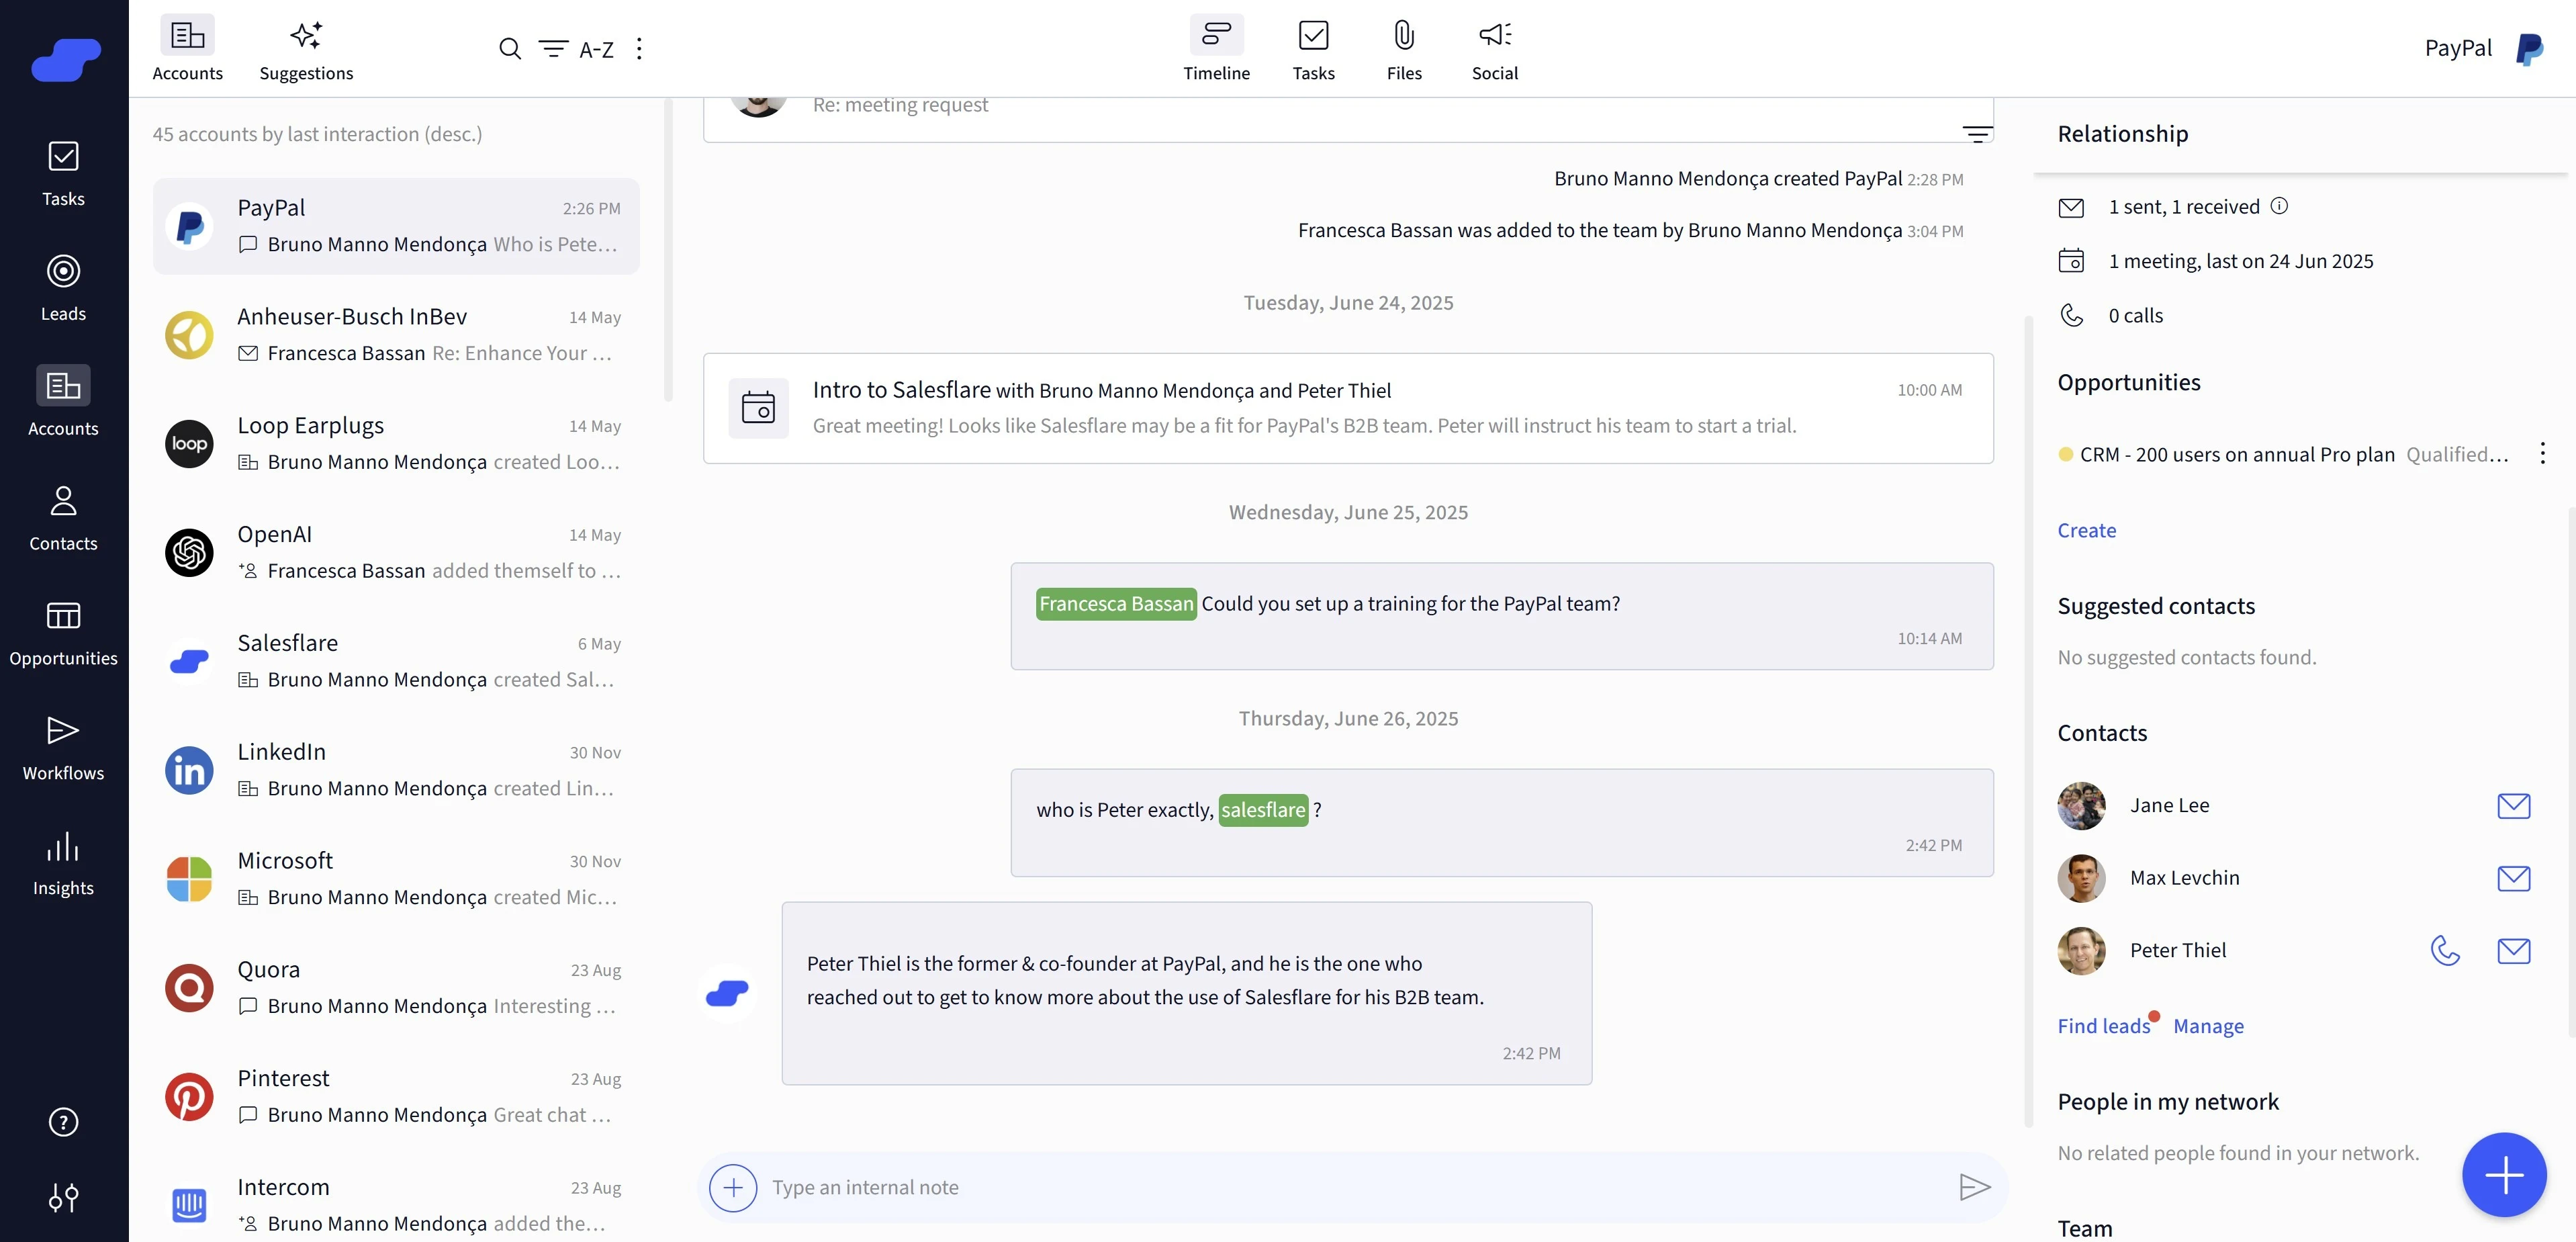Open Peter Thiel's contact avatar
Viewport: 2576px width, 1242px height.
point(2081,951)
